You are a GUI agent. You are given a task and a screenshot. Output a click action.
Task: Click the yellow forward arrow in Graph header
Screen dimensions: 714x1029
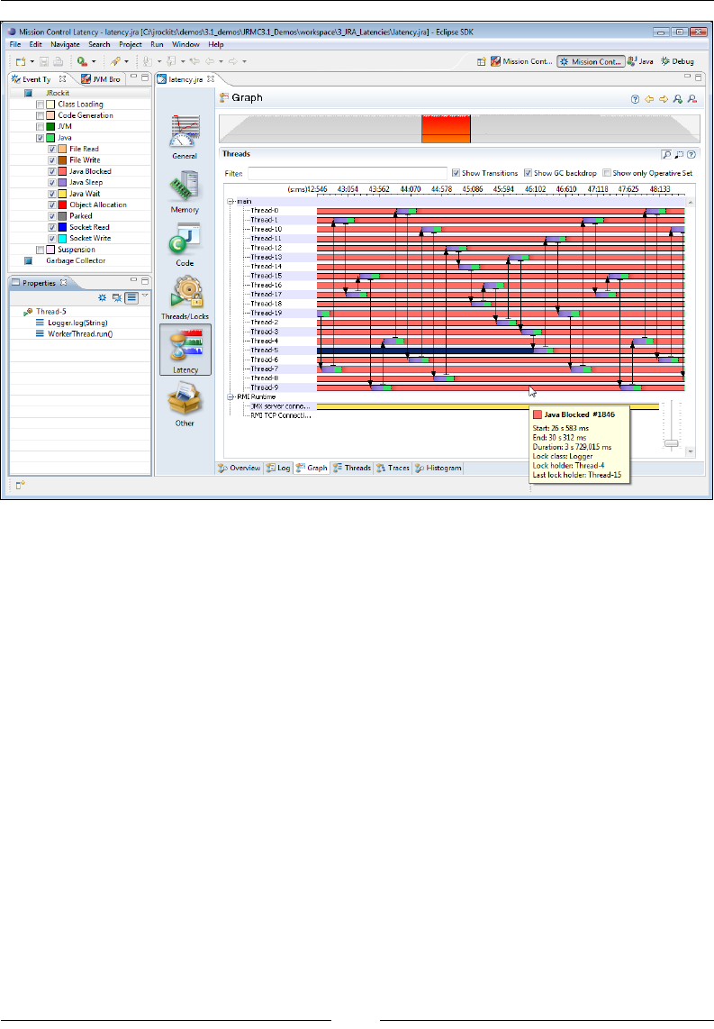tap(664, 99)
